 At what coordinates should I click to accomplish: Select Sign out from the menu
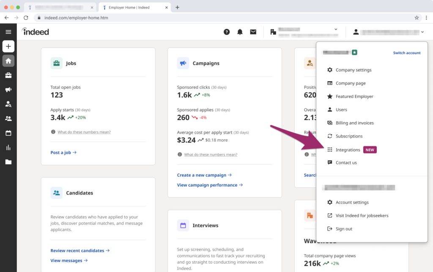(x=343, y=228)
